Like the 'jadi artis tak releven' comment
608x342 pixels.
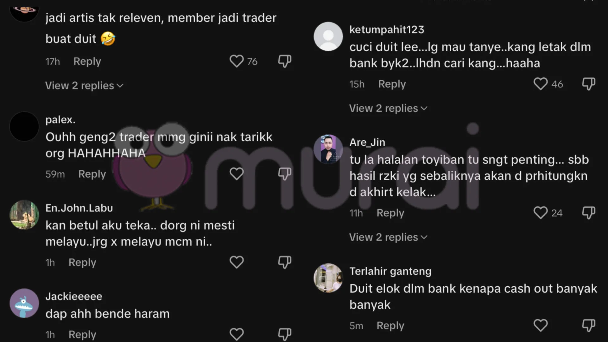point(237,61)
